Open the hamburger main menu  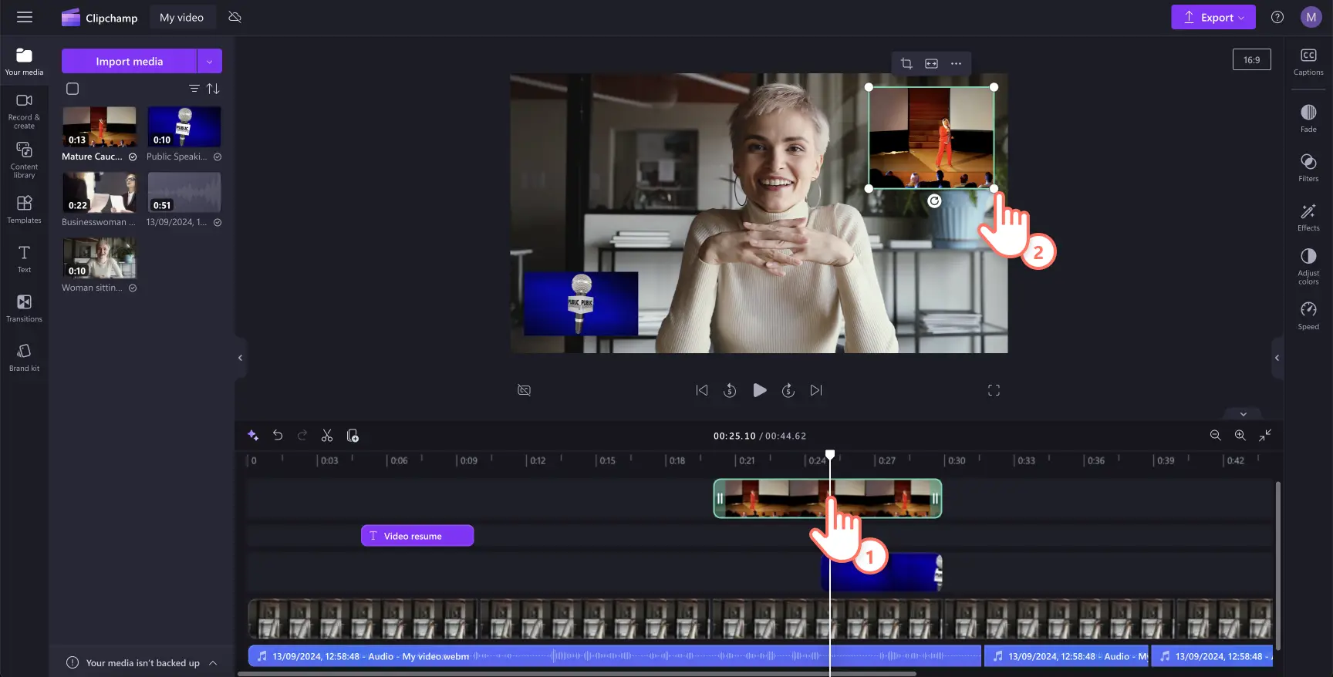25,17
